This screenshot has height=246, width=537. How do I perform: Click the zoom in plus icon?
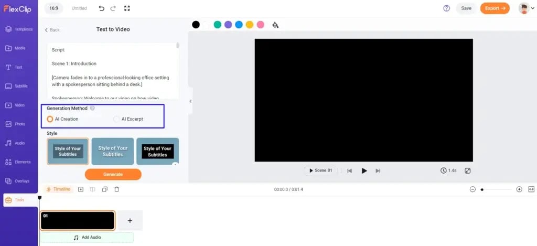(519, 189)
